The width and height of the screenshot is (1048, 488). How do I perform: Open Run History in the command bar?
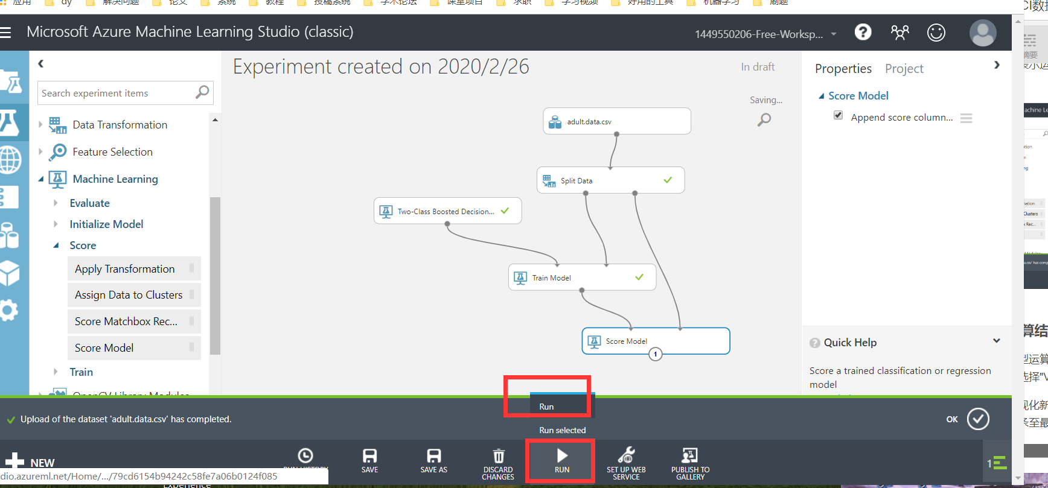pos(305,460)
